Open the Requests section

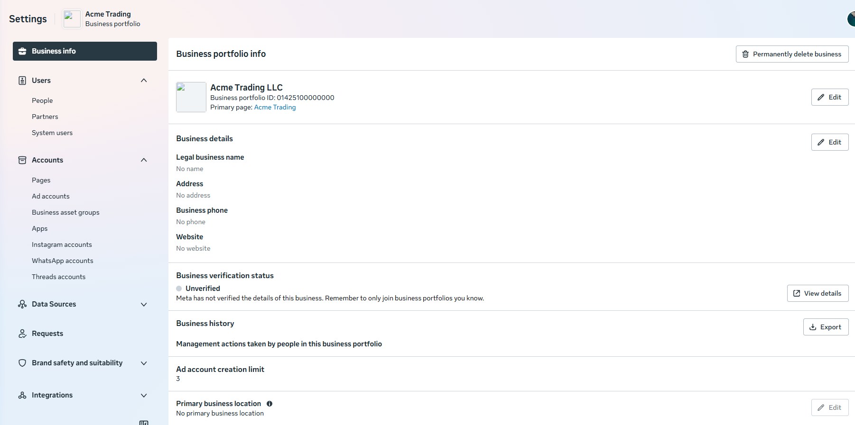[x=47, y=334]
